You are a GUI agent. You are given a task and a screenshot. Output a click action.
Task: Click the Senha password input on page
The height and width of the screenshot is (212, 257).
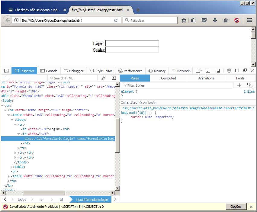coord(132,50)
